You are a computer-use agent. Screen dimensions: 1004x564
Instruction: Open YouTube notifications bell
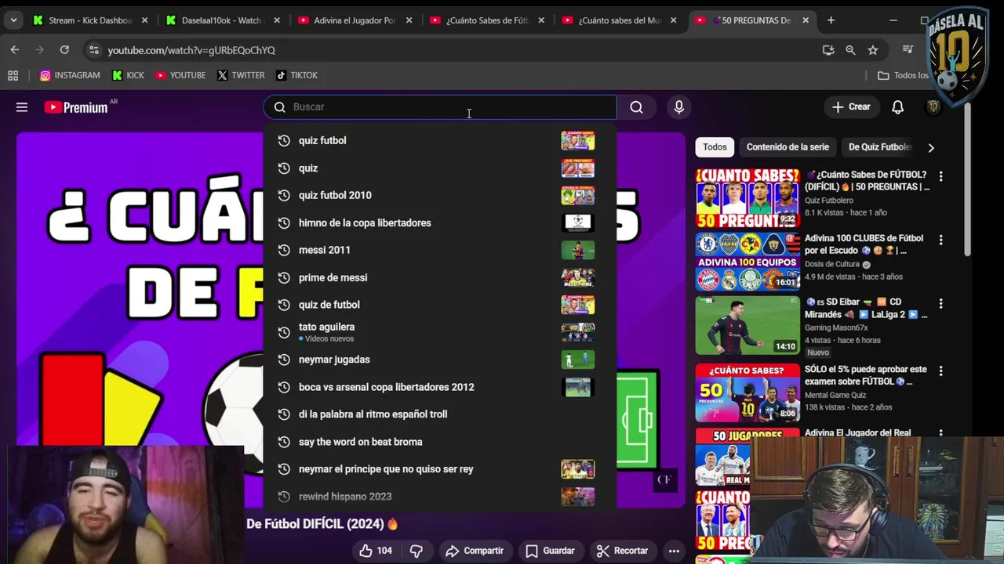[x=897, y=107]
